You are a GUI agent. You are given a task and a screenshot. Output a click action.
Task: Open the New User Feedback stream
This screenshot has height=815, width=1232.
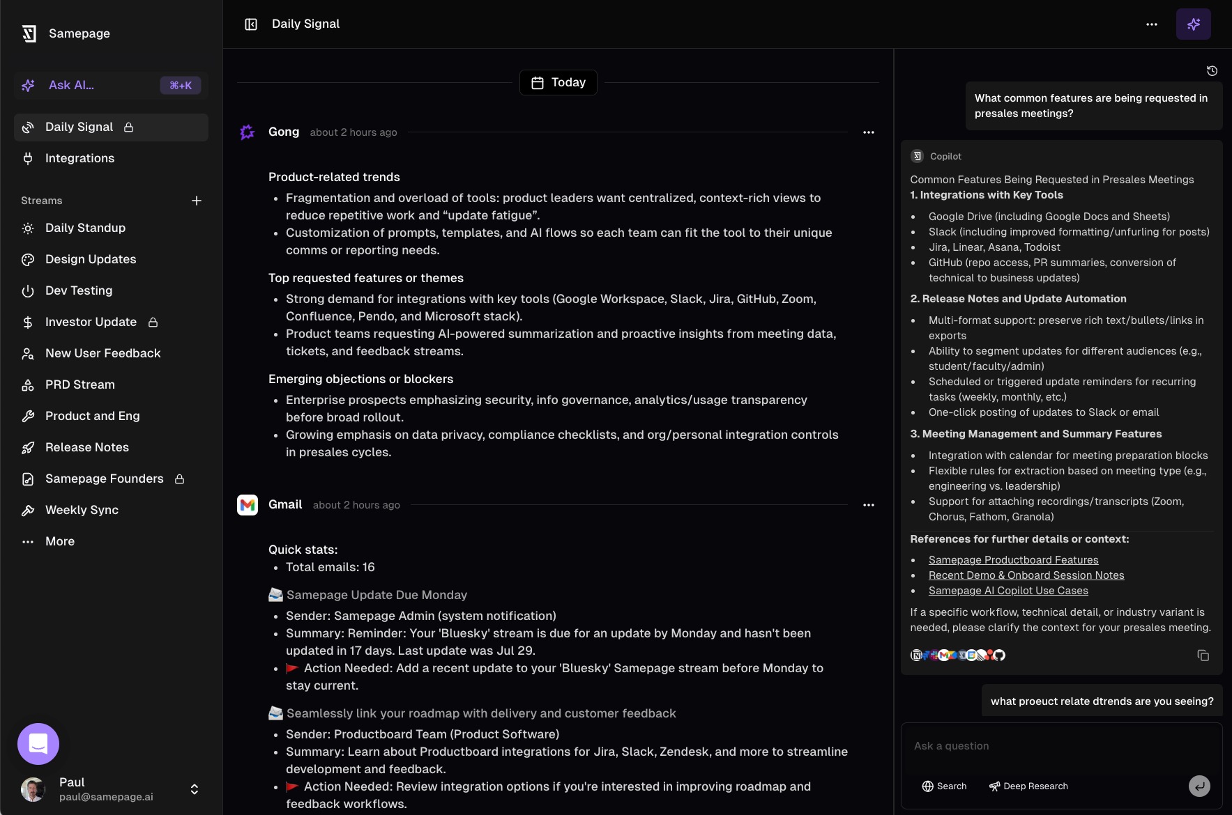[x=112, y=353]
